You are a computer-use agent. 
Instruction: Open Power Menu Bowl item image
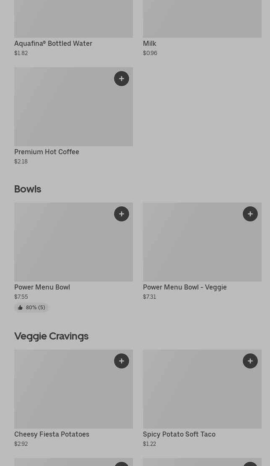click(x=73, y=242)
